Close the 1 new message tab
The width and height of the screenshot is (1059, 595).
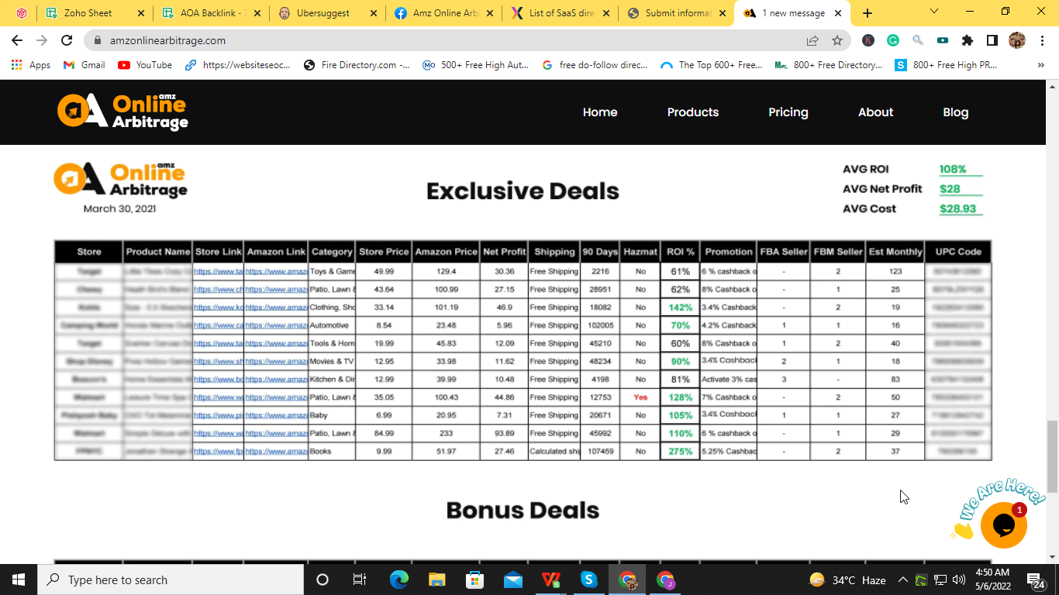838,13
